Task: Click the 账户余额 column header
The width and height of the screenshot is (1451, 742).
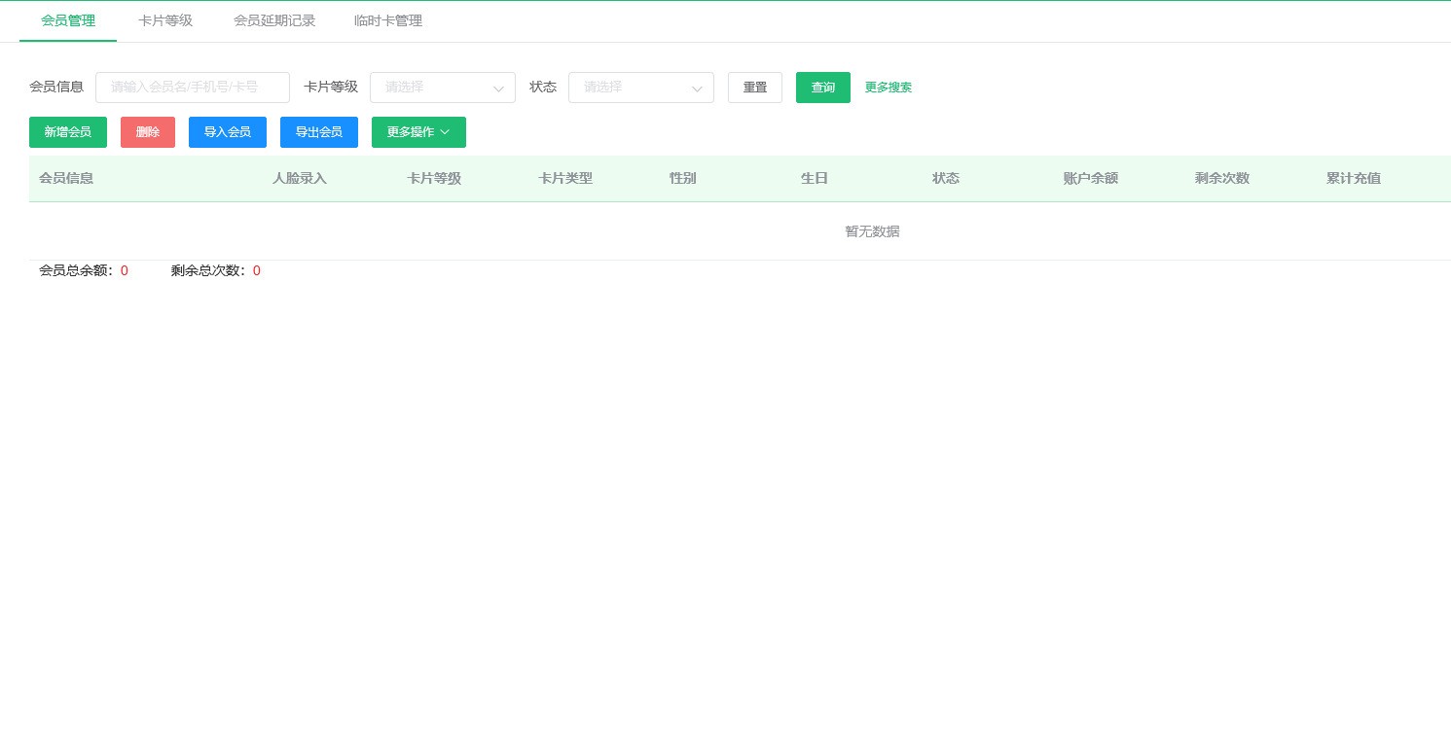Action: [x=1091, y=179]
